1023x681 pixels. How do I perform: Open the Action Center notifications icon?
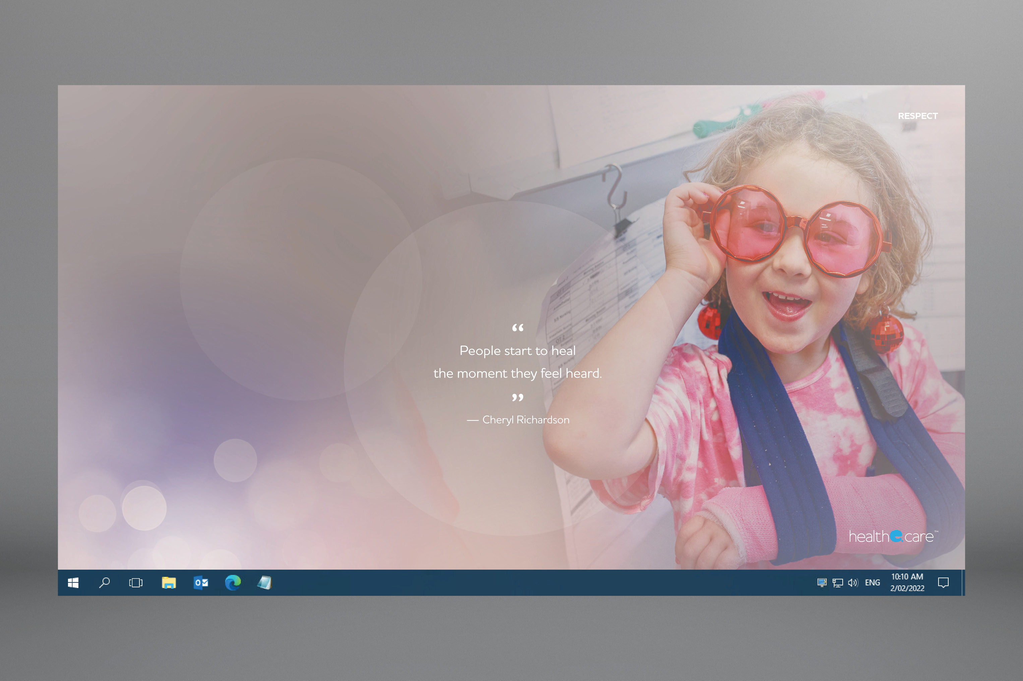point(943,583)
